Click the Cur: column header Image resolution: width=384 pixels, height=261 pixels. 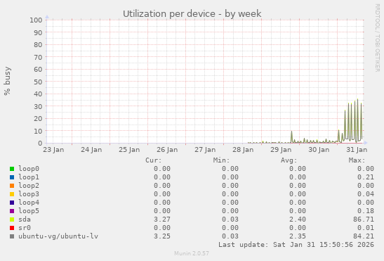click(154, 160)
